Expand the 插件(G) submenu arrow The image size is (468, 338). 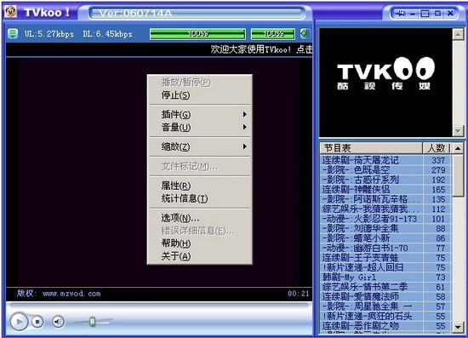pos(245,114)
